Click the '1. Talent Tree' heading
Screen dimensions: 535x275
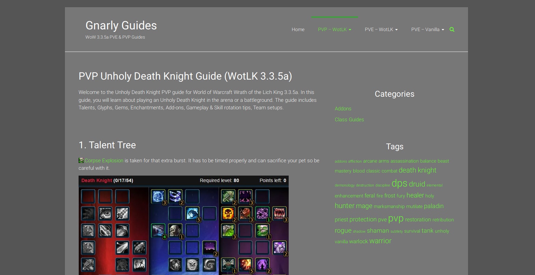click(107, 145)
